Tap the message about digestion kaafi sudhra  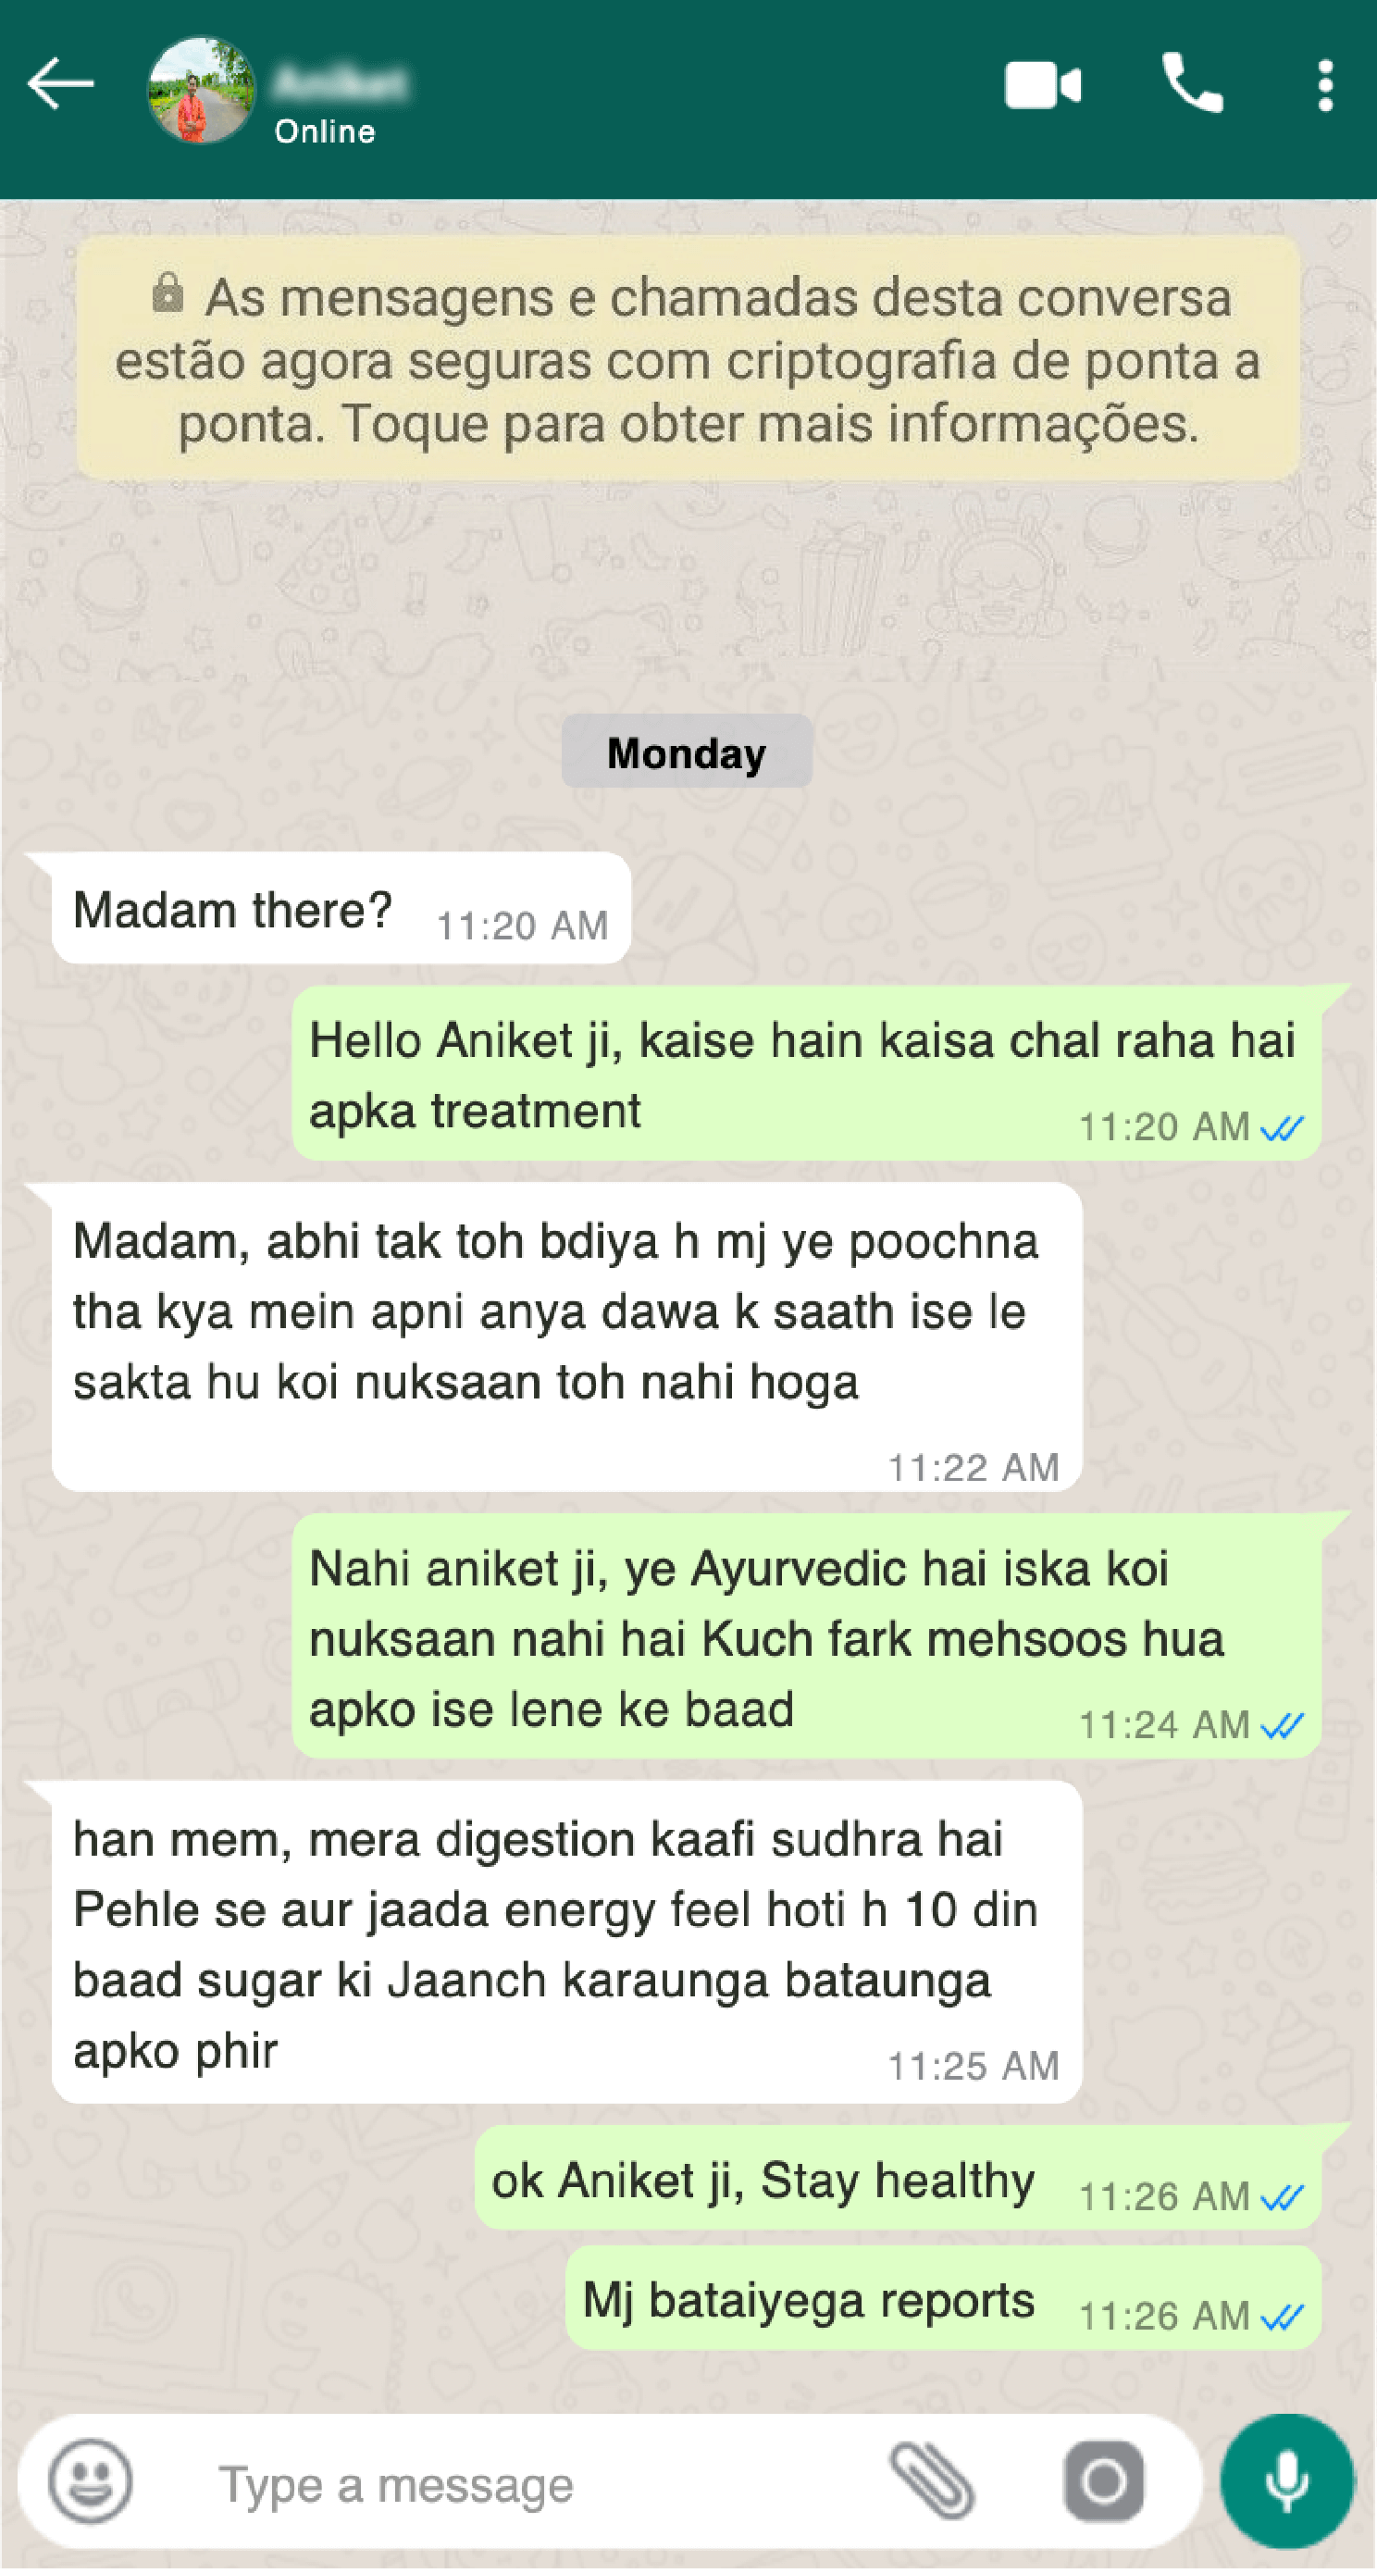tap(567, 1943)
